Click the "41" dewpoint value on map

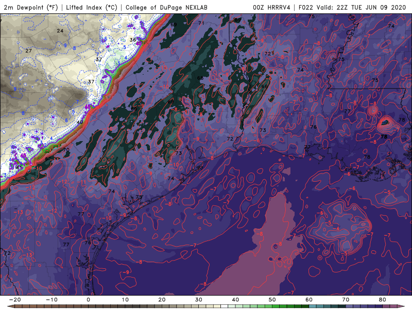(x=19, y=167)
